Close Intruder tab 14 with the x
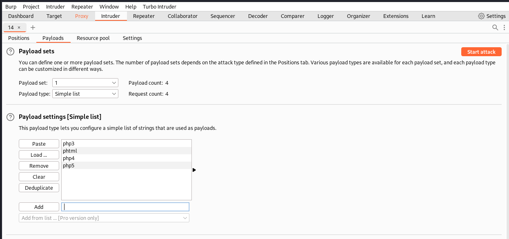This screenshot has height=239, width=509. coord(19,27)
